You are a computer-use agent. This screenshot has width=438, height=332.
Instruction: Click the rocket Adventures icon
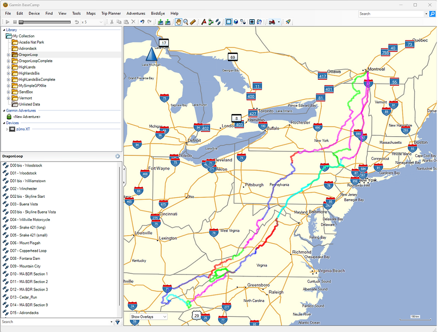(288, 22)
